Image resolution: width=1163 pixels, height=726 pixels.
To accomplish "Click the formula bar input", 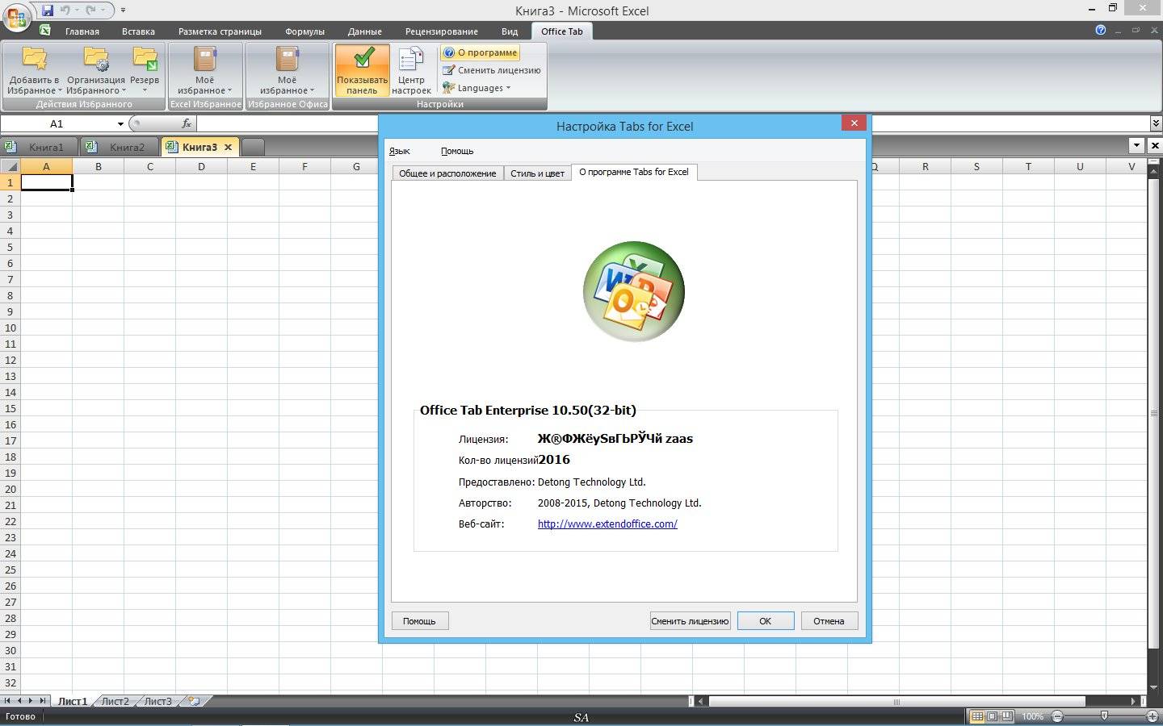I will [x=673, y=123].
